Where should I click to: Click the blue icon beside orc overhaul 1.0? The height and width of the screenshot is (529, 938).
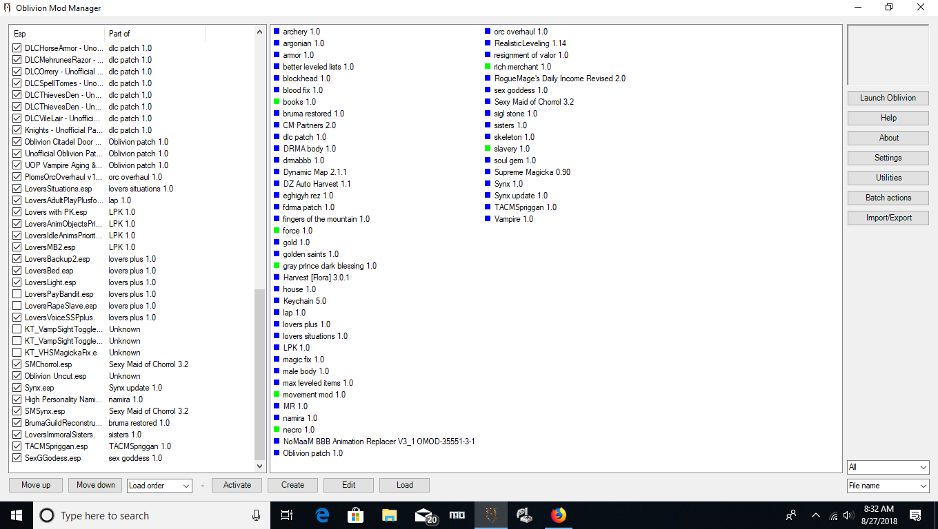[488, 32]
